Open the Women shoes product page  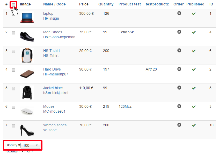(55, 125)
